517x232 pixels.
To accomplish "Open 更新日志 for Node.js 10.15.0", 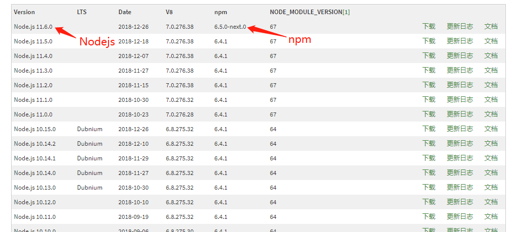I will coord(459,129).
